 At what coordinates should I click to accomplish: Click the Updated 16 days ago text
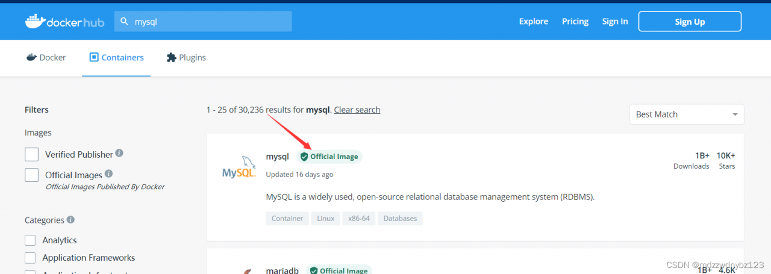click(299, 175)
